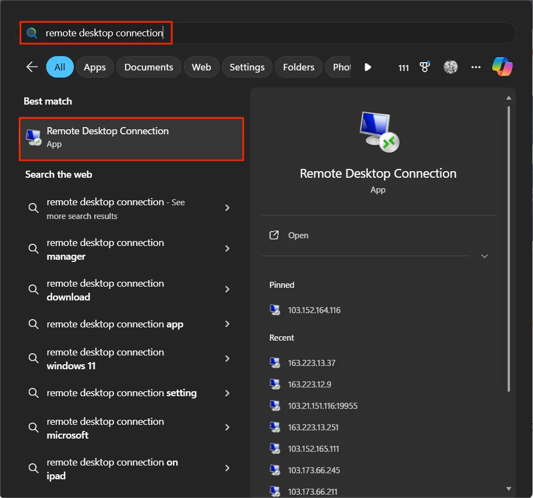Viewport: 533px width, 498px height.
Task: Click the RDP icon beside 163.223.13.37
Action: pyautogui.click(x=275, y=363)
